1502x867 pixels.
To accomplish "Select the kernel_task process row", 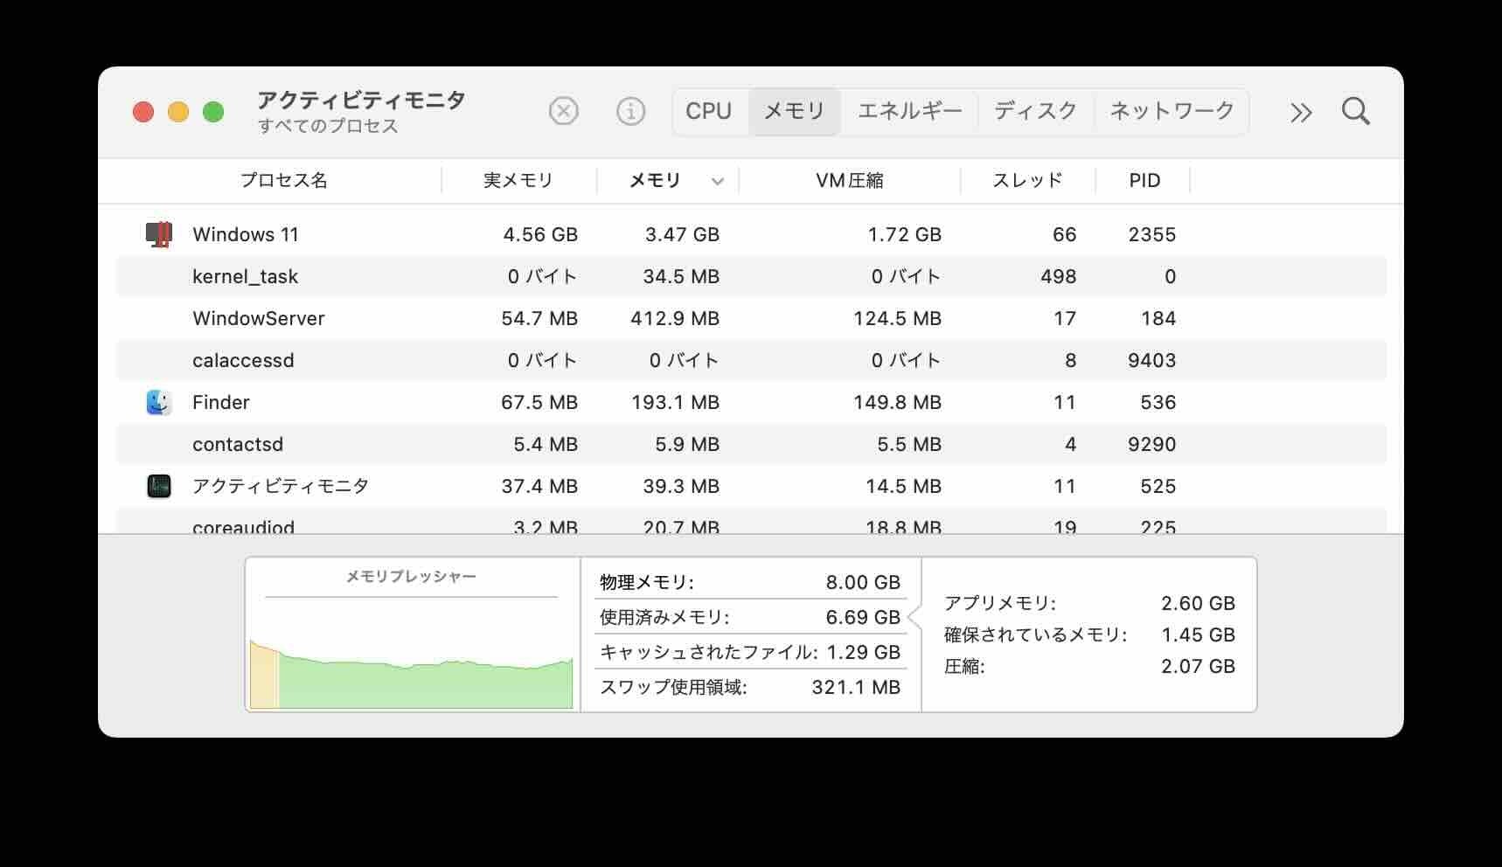I will (751, 276).
